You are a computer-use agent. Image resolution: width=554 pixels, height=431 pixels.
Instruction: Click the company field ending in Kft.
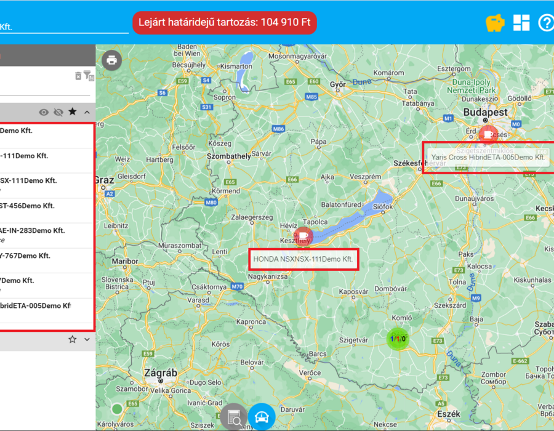pyautogui.click(x=64, y=26)
